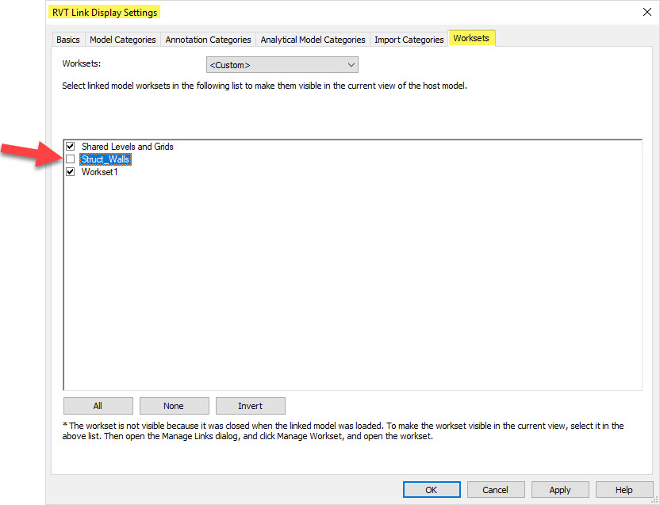Select the Analytical Model Categories tab
660x505 pixels.
pyautogui.click(x=313, y=40)
